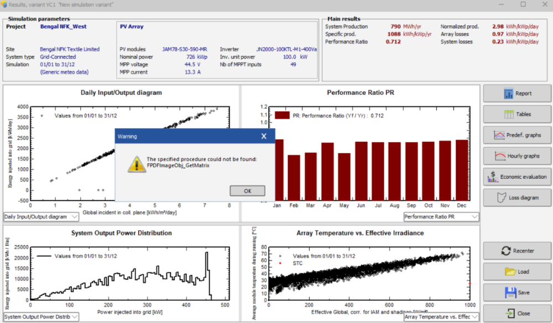Open the Report icon button
The height and width of the screenshot is (323, 553).
tap(509, 93)
